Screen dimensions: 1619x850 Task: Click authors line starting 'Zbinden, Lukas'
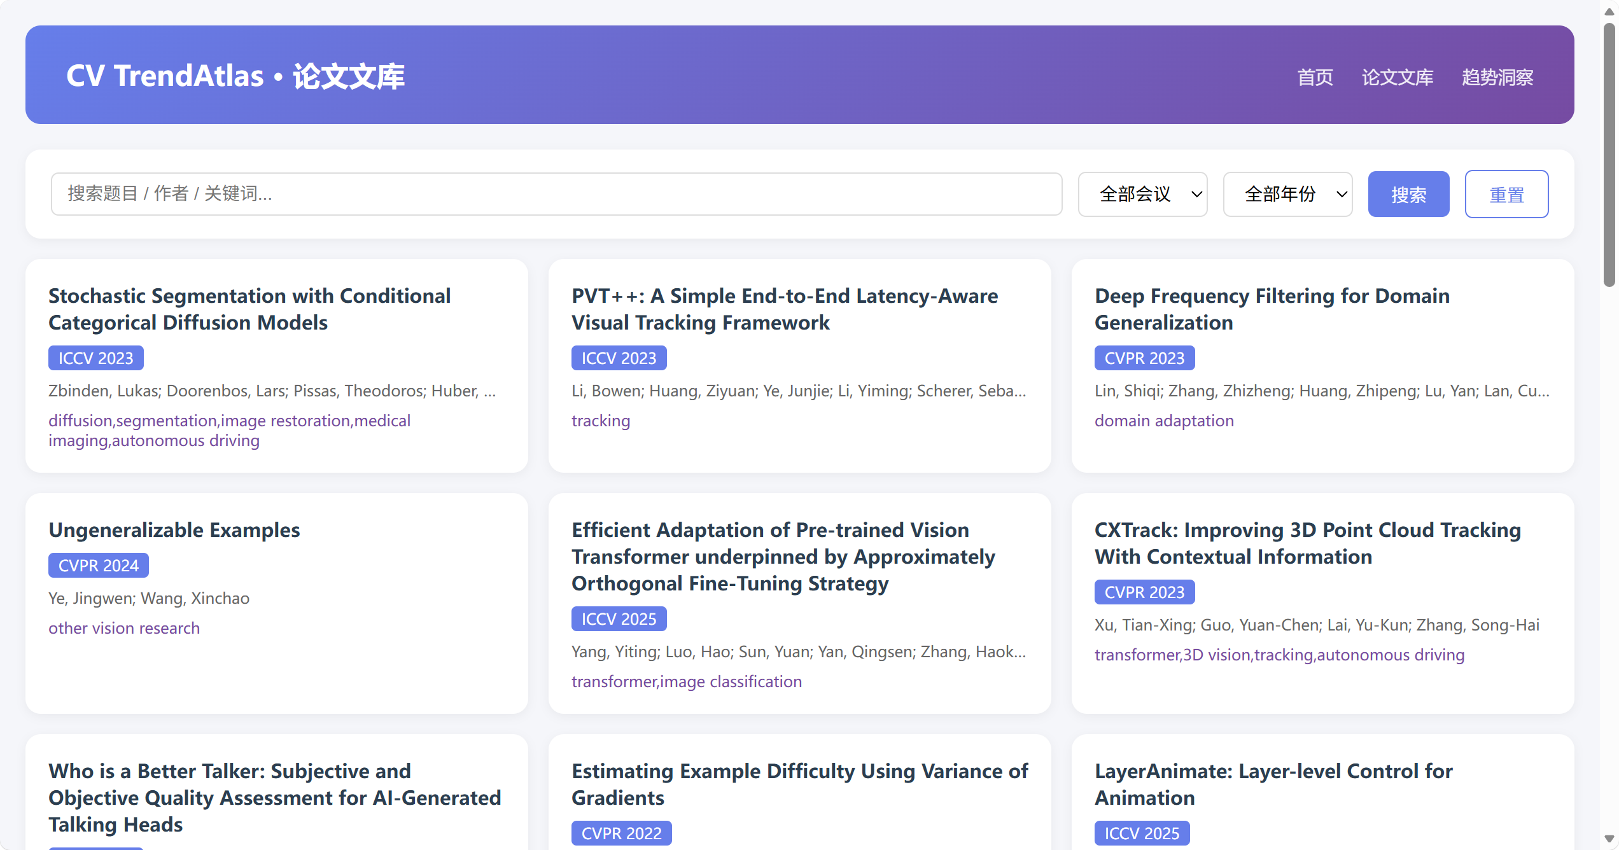pyautogui.click(x=272, y=391)
